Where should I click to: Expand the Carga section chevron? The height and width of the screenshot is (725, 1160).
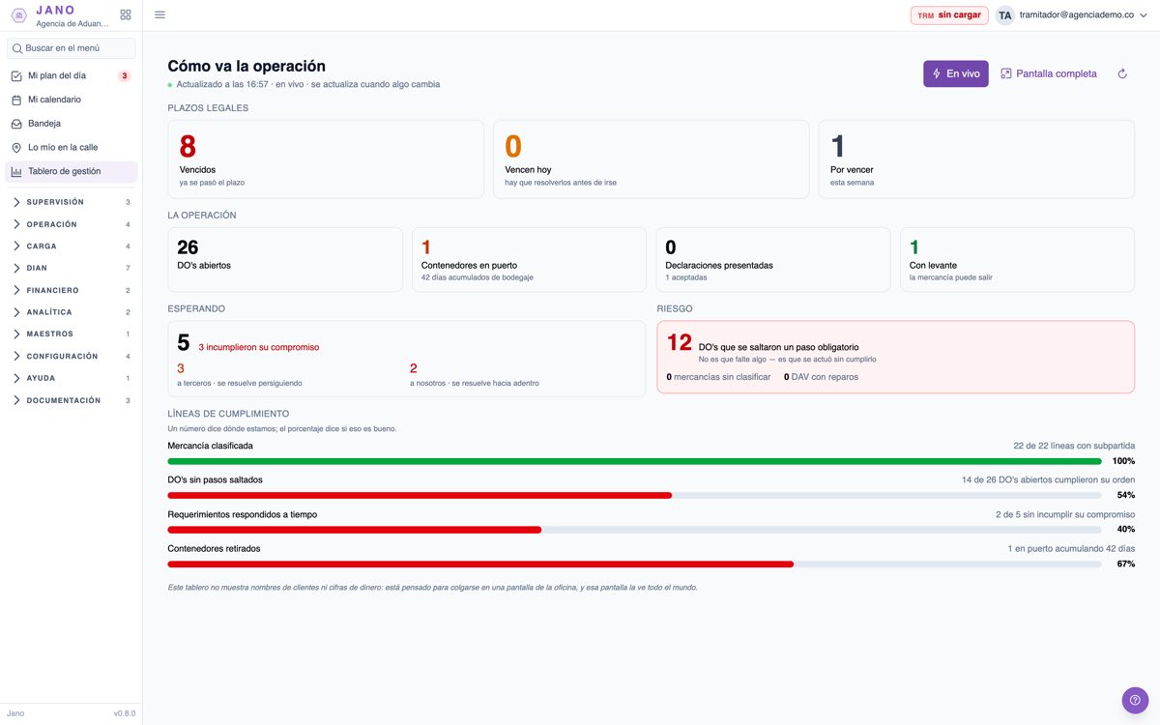16,246
